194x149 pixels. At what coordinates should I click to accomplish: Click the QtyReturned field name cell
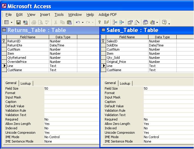tap(28, 58)
